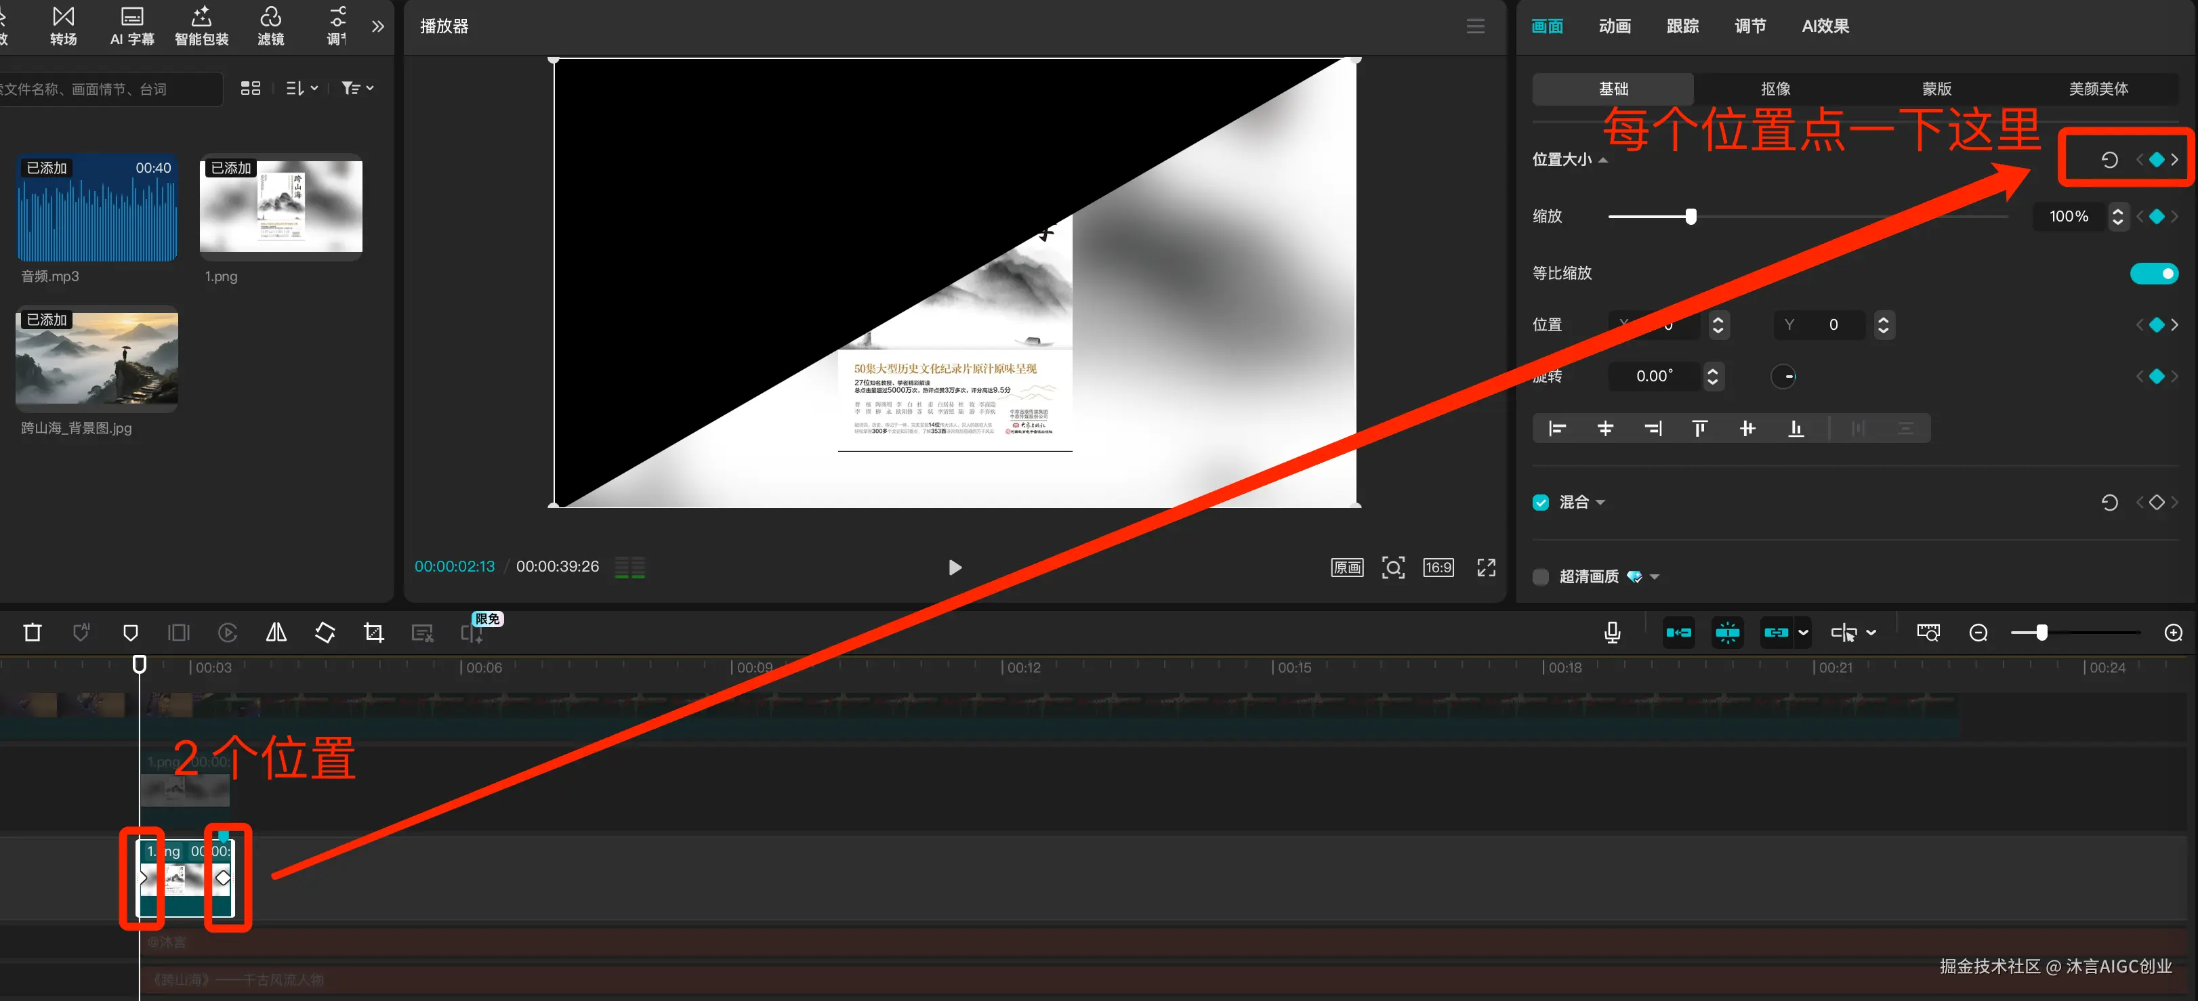Screen dimensions: 2198x1001
Task: Switch to the 动画 tab
Action: coord(1613,26)
